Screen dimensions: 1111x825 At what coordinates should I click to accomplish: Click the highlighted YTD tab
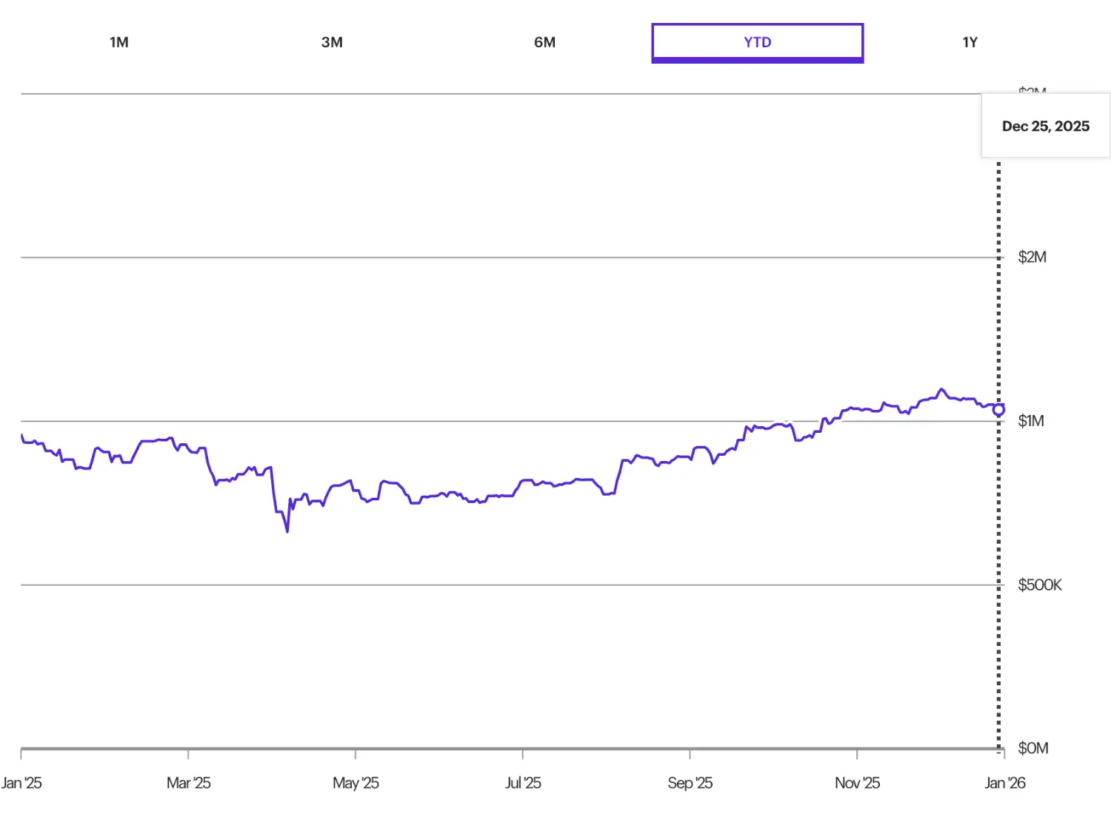click(757, 42)
